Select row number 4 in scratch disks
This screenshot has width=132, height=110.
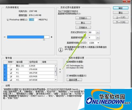(5, 76)
